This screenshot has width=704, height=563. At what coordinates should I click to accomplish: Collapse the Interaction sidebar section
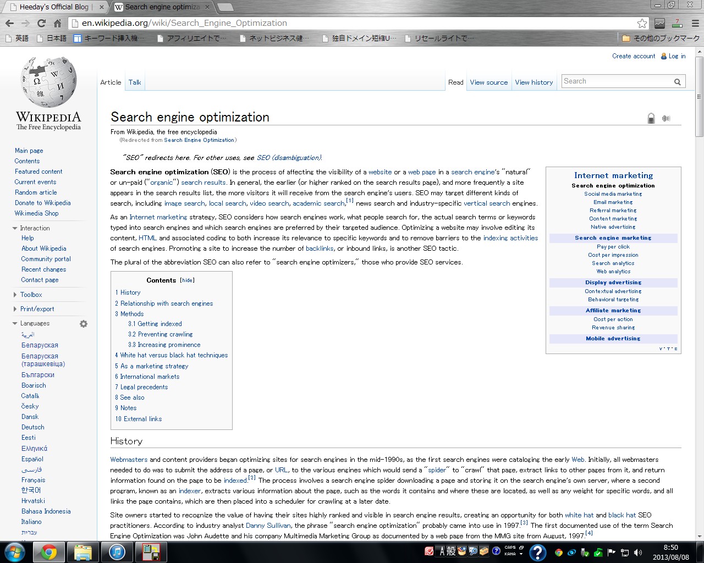pyautogui.click(x=15, y=228)
